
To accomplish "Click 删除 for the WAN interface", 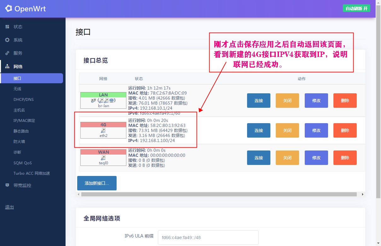I will (345, 158).
